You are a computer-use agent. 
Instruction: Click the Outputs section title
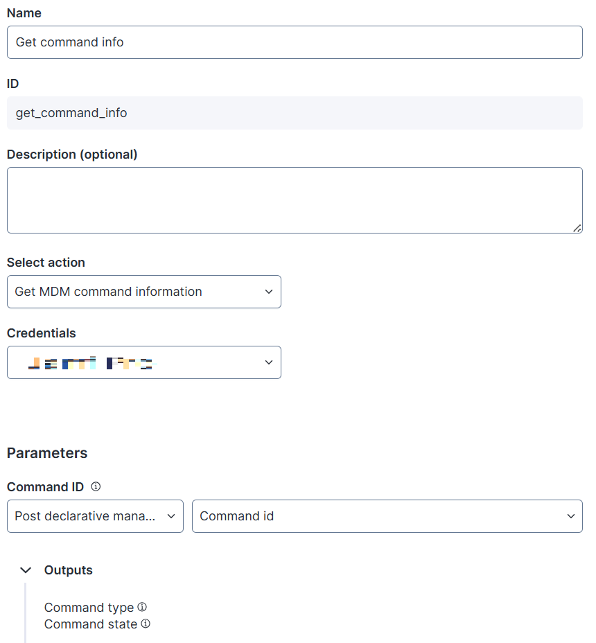tap(69, 570)
